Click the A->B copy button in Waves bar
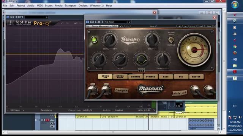The height and width of the screenshot is (136, 243). click(193, 26)
